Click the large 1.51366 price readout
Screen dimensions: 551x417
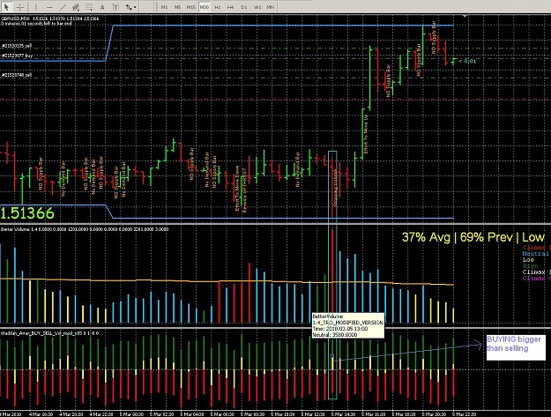click(27, 213)
